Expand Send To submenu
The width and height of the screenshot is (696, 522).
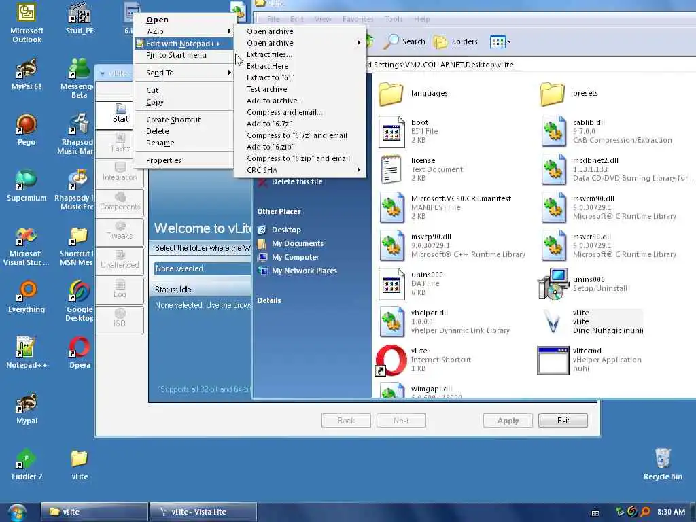coord(185,72)
